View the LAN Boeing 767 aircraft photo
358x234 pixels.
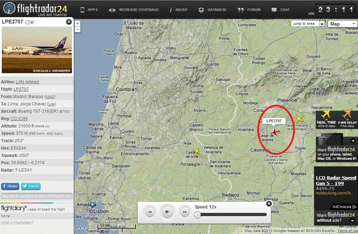[37, 50]
